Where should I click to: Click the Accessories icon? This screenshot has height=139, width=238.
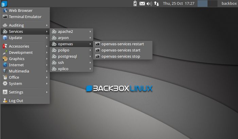click(5, 46)
